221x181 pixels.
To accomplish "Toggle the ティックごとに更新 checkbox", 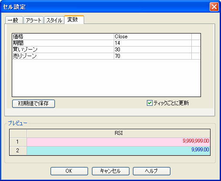I will coord(150,103).
